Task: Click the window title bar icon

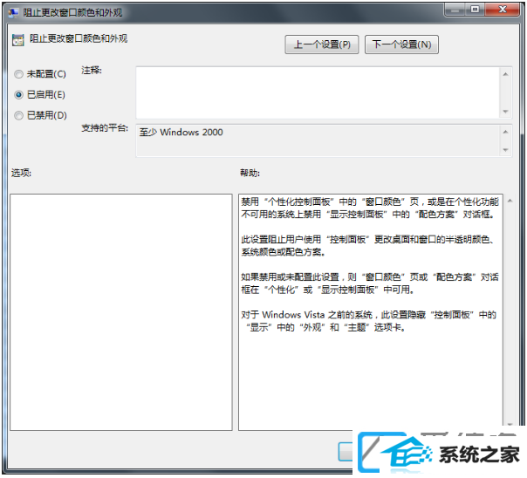Action: [13, 13]
